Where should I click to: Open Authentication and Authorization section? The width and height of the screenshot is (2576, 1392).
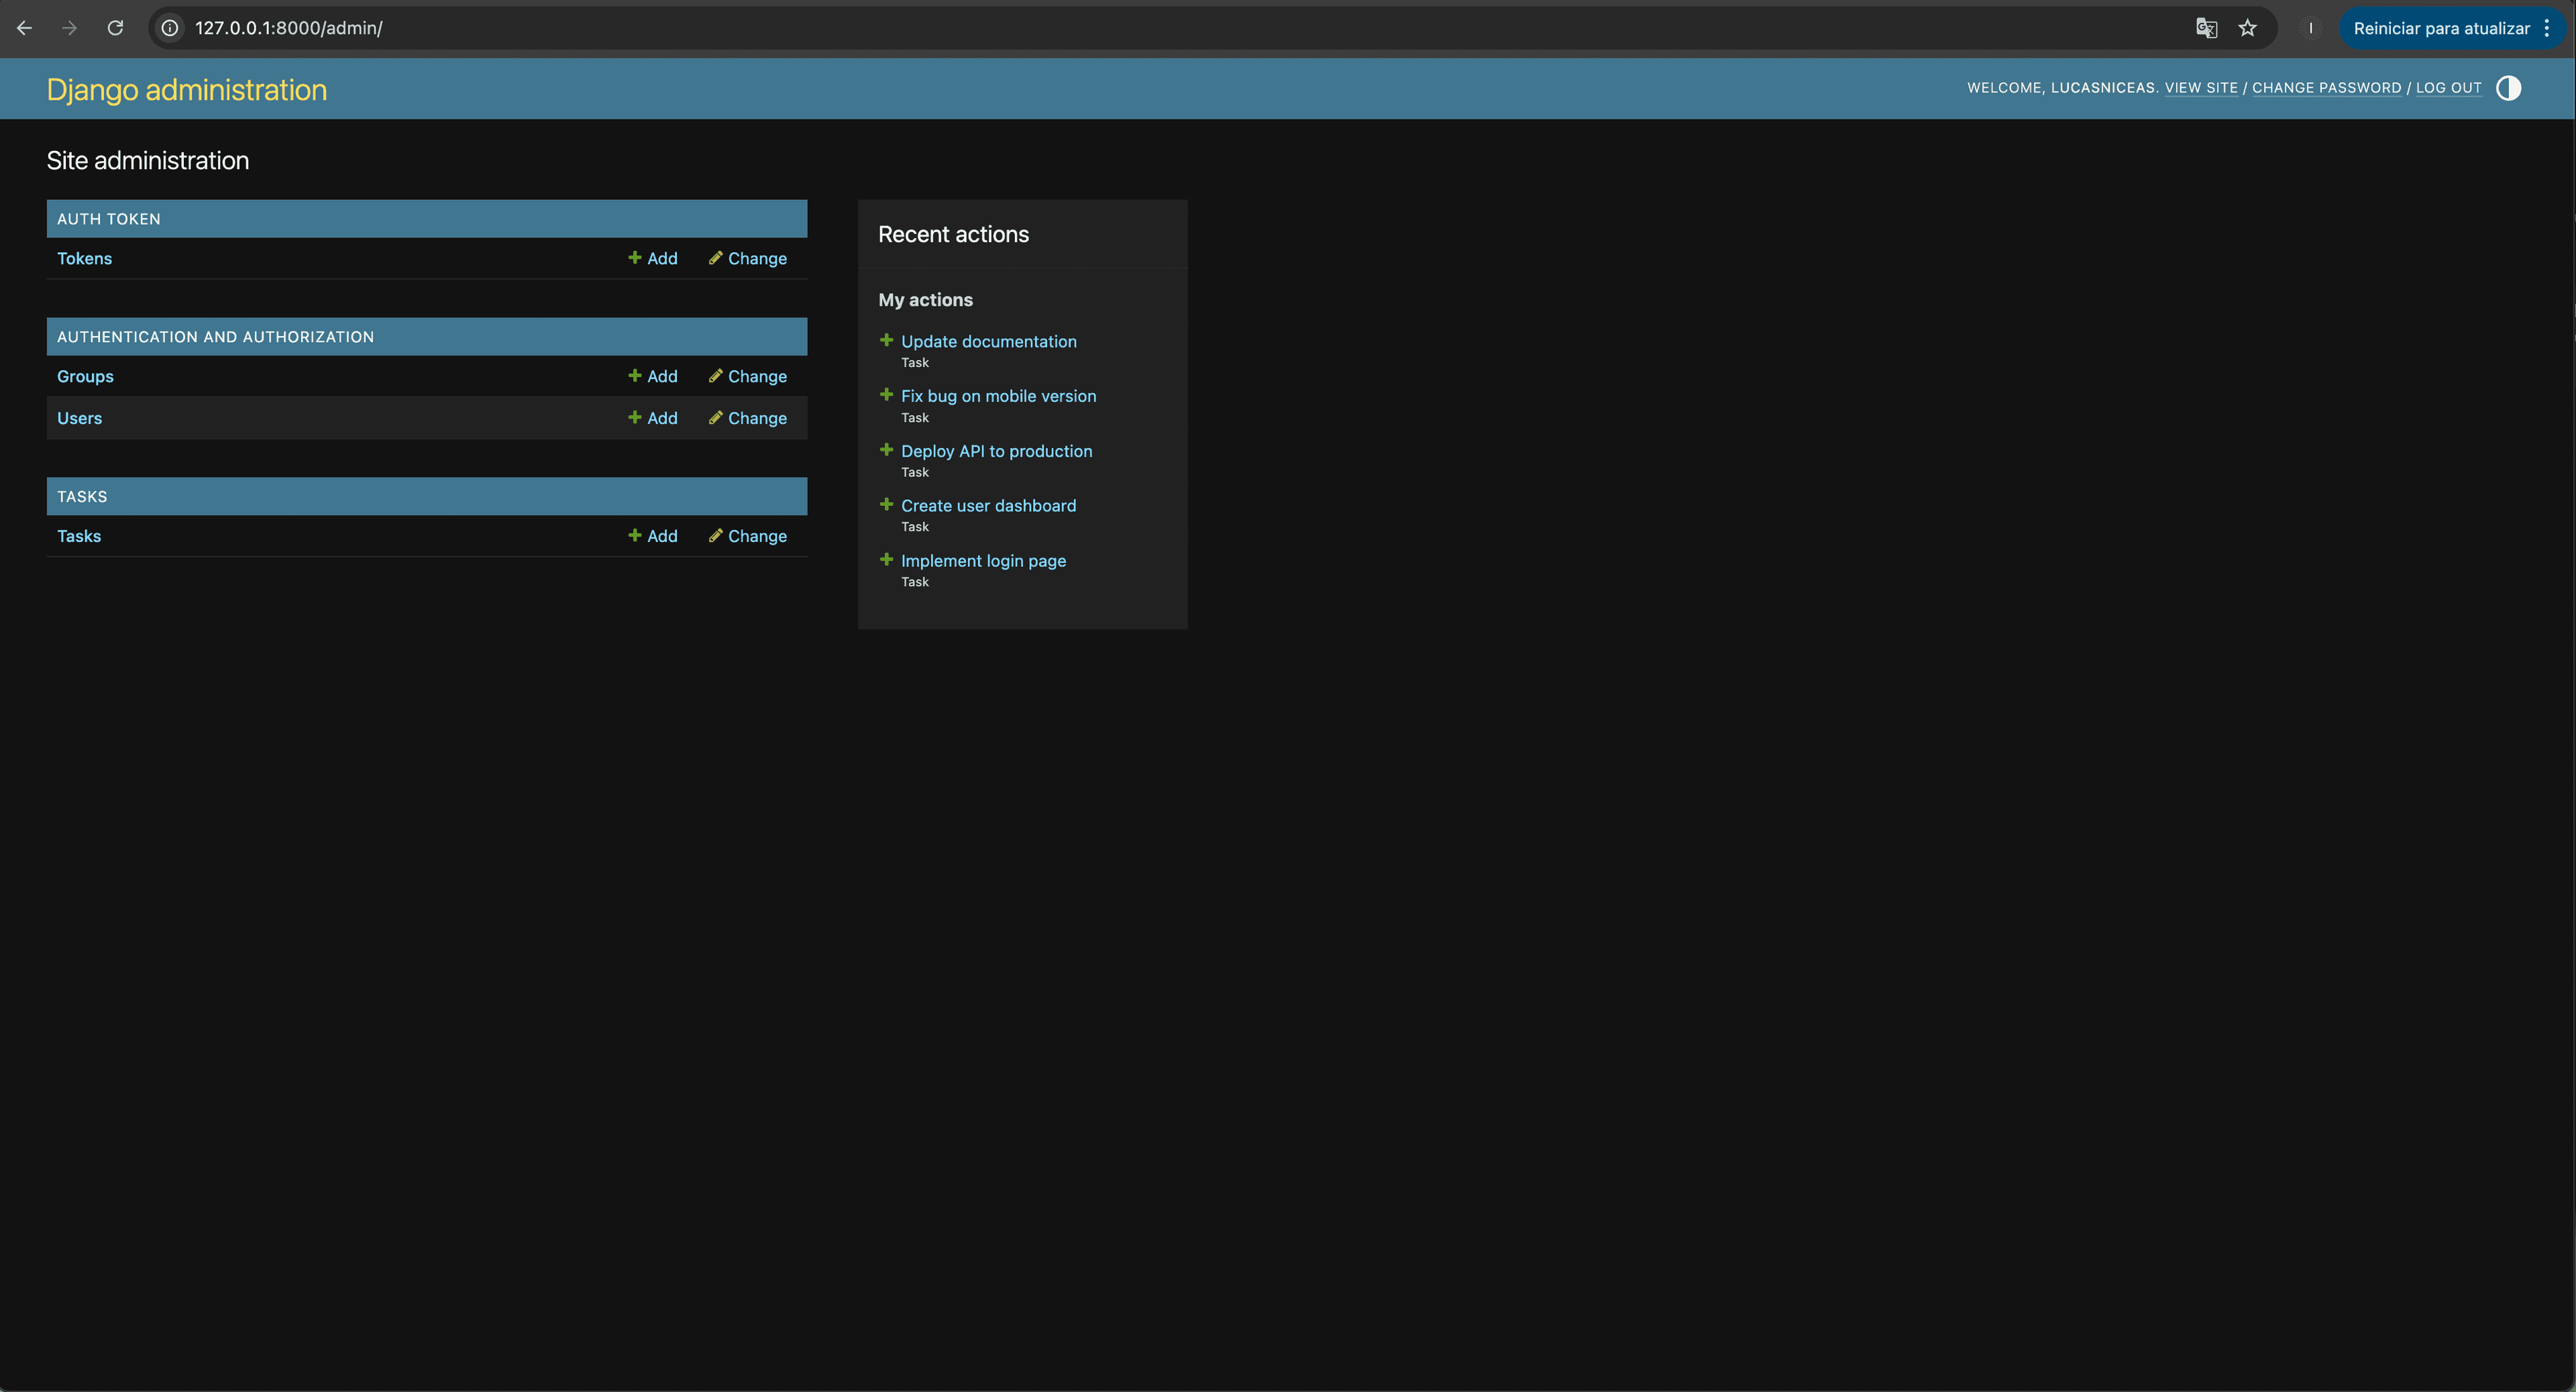pyautogui.click(x=215, y=337)
